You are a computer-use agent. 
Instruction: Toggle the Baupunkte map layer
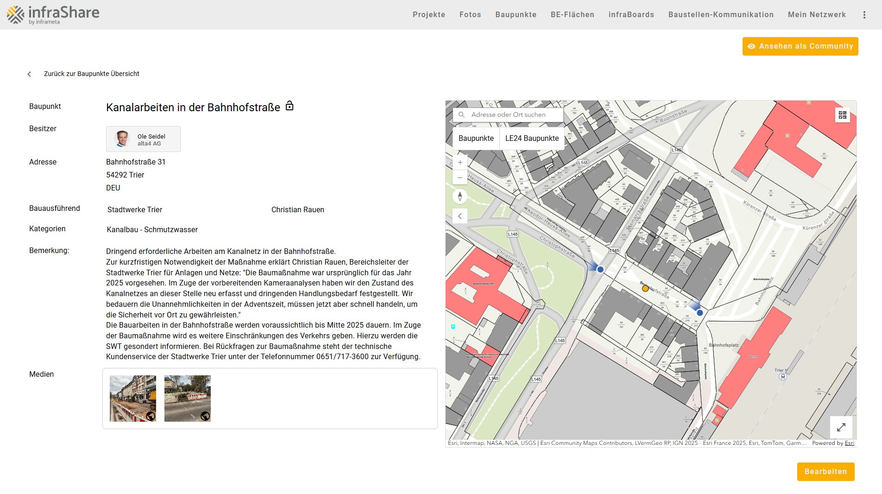(x=476, y=139)
